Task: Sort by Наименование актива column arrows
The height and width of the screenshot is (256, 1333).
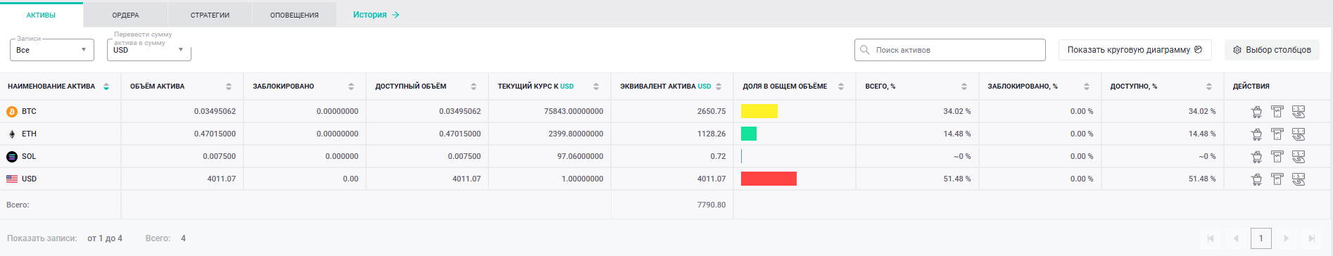Action: [x=106, y=87]
